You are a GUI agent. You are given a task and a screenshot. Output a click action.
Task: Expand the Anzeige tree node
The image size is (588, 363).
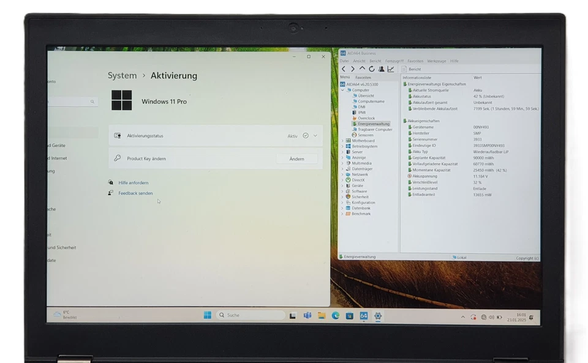pyautogui.click(x=342, y=158)
